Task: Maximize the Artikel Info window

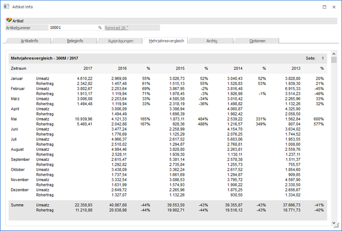Action: click(x=310, y=7)
